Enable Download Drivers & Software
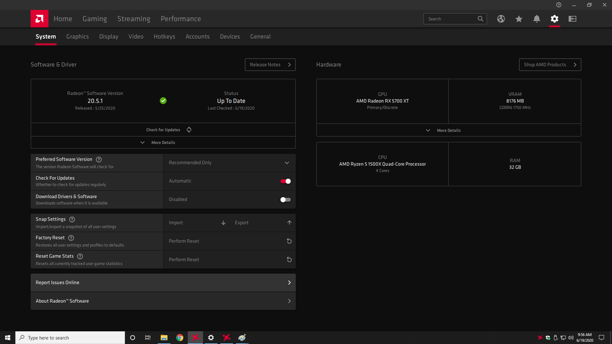 (285, 199)
